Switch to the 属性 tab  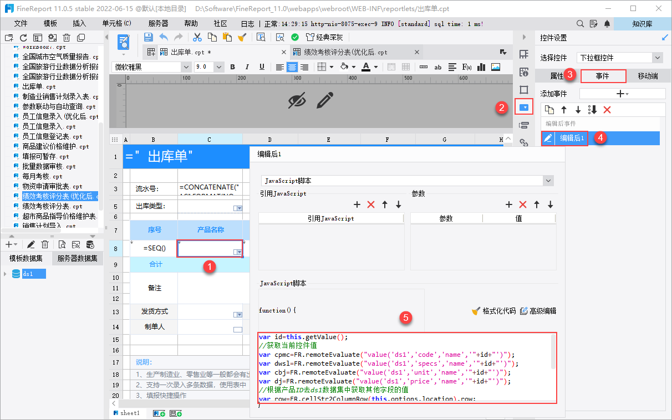pos(557,76)
